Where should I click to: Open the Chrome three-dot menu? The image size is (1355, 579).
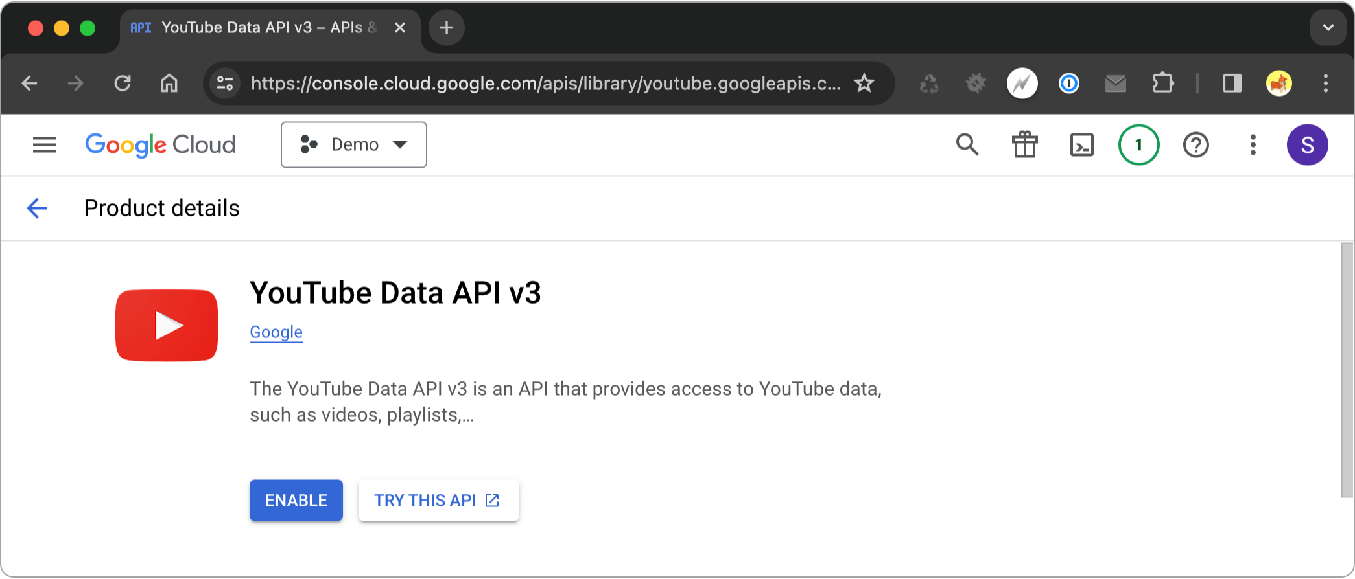coord(1326,84)
